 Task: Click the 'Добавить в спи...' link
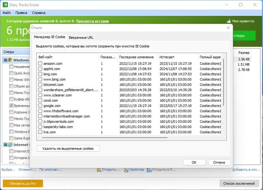[246, 170]
